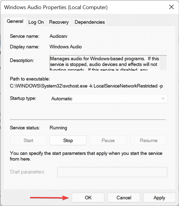Click the Start parameters label
This screenshot has width=179, height=206.
click(x=27, y=172)
